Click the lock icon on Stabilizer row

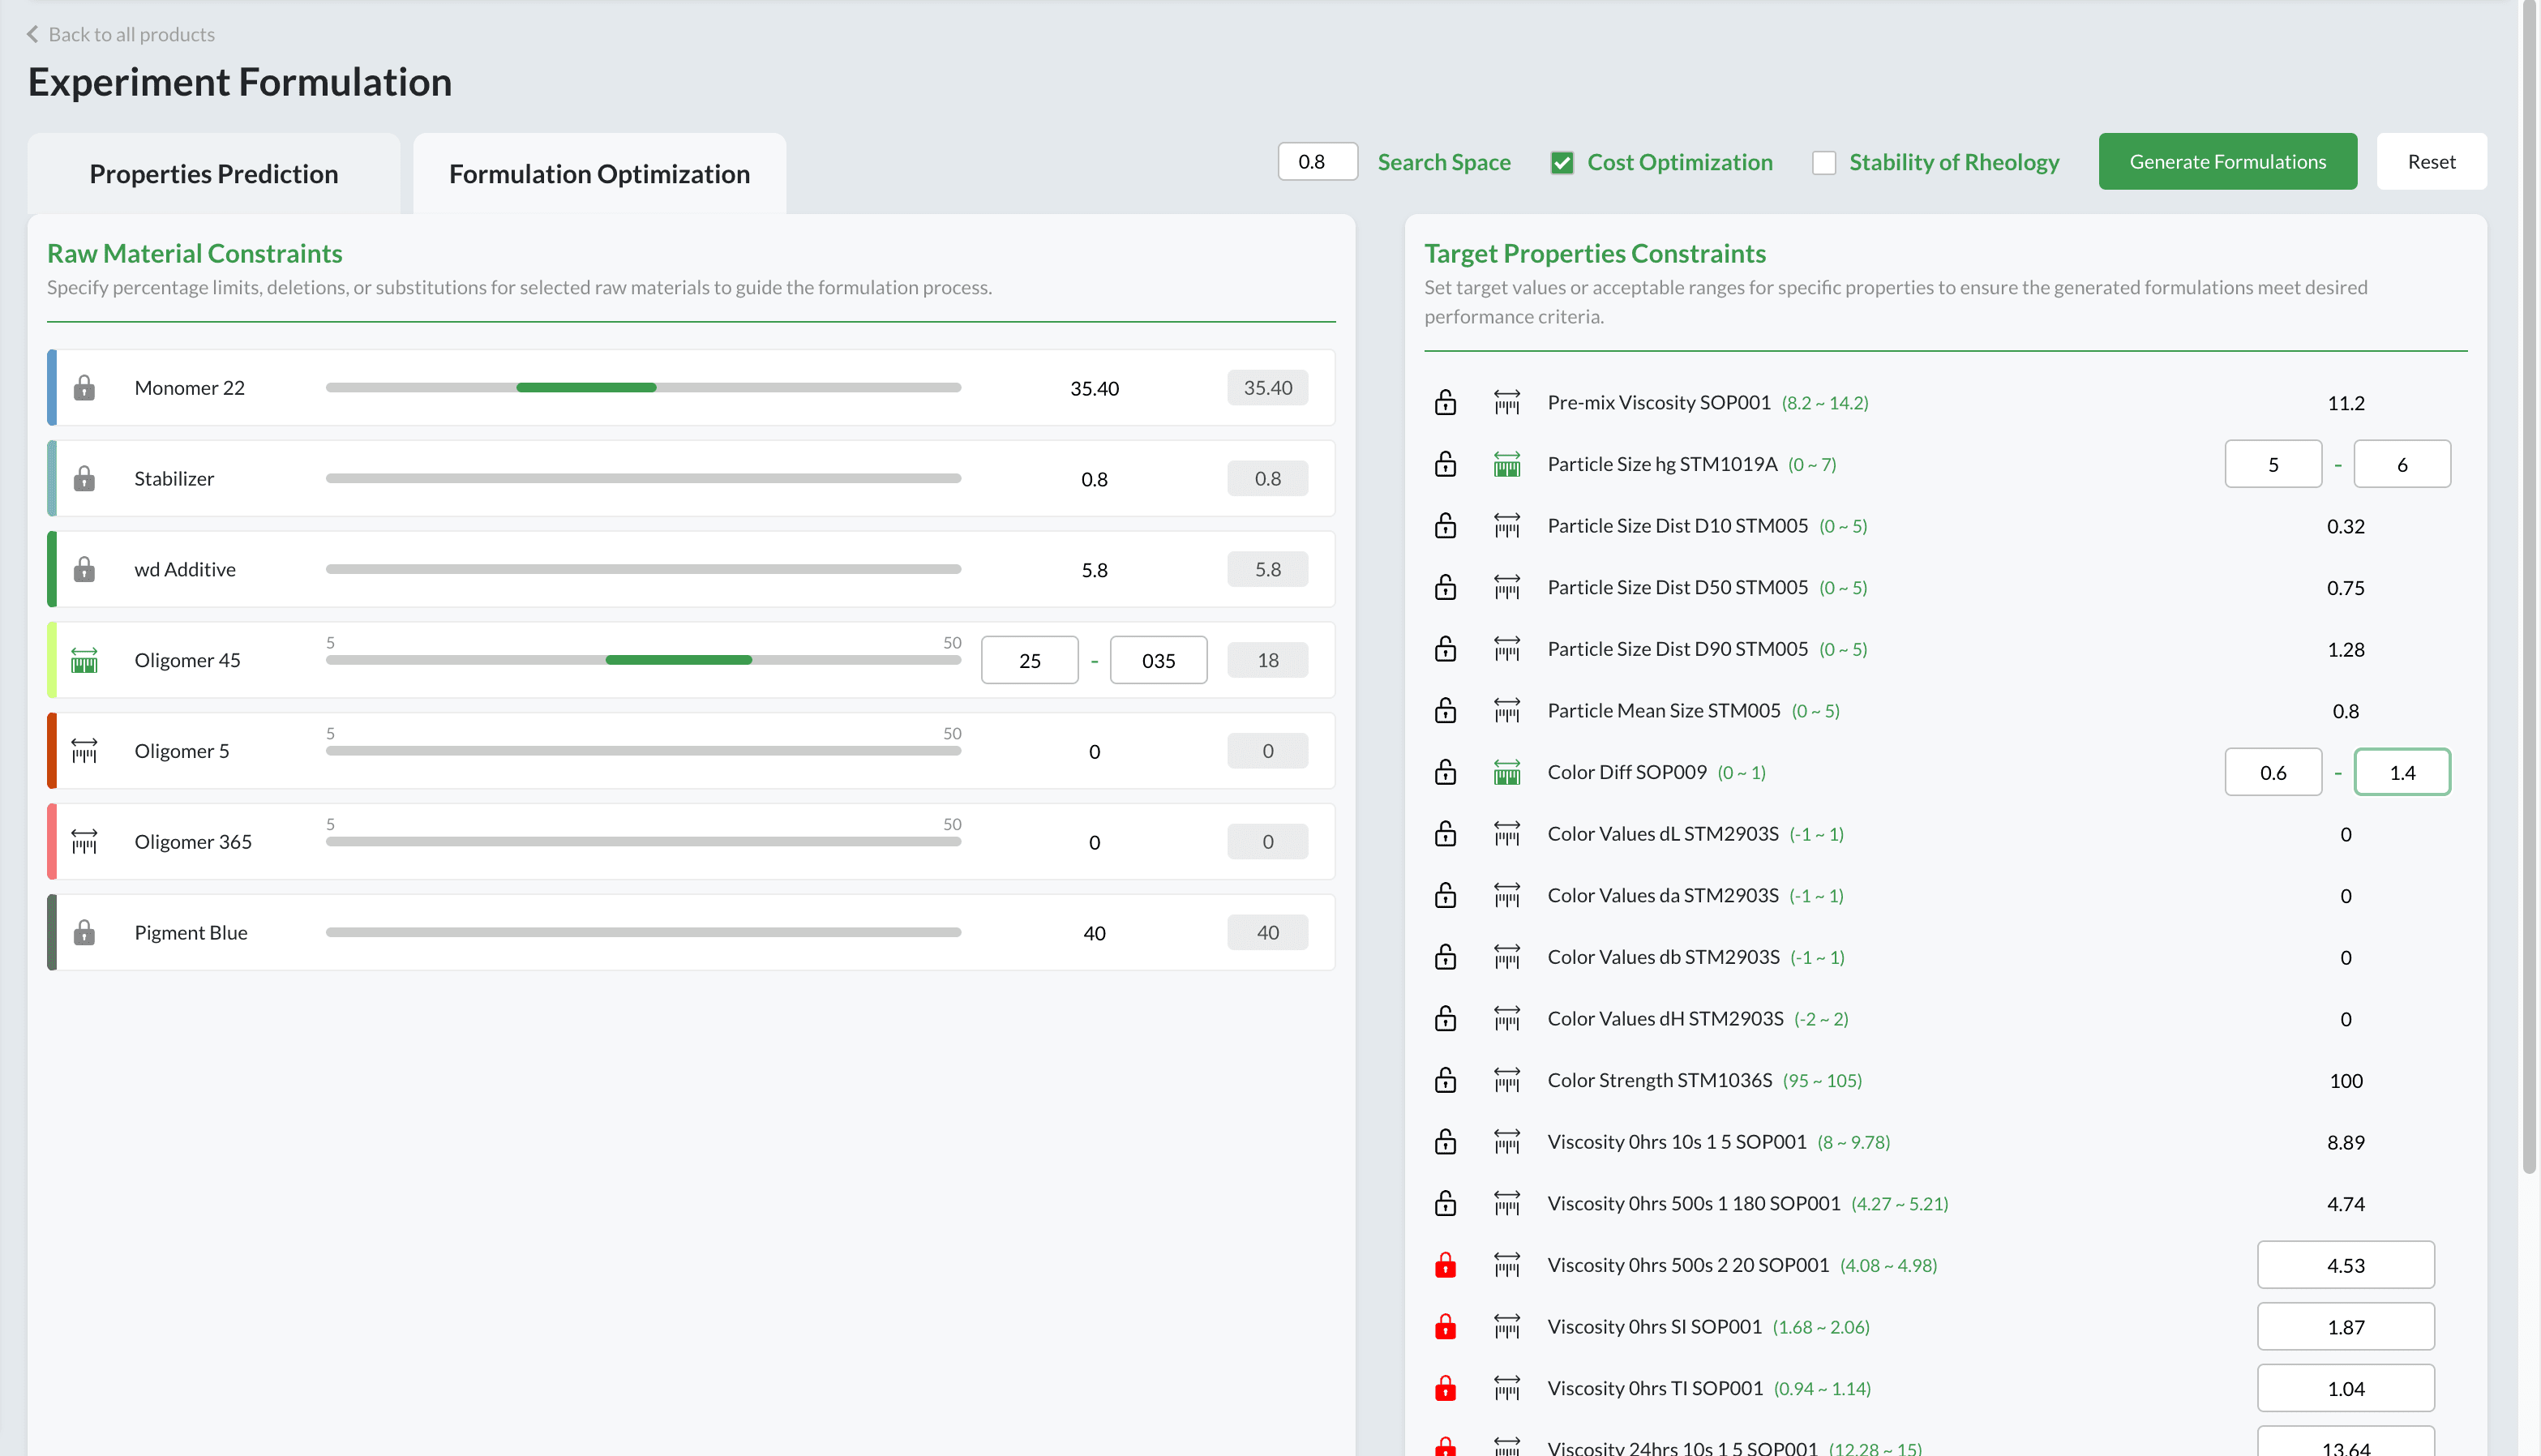(84, 479)
